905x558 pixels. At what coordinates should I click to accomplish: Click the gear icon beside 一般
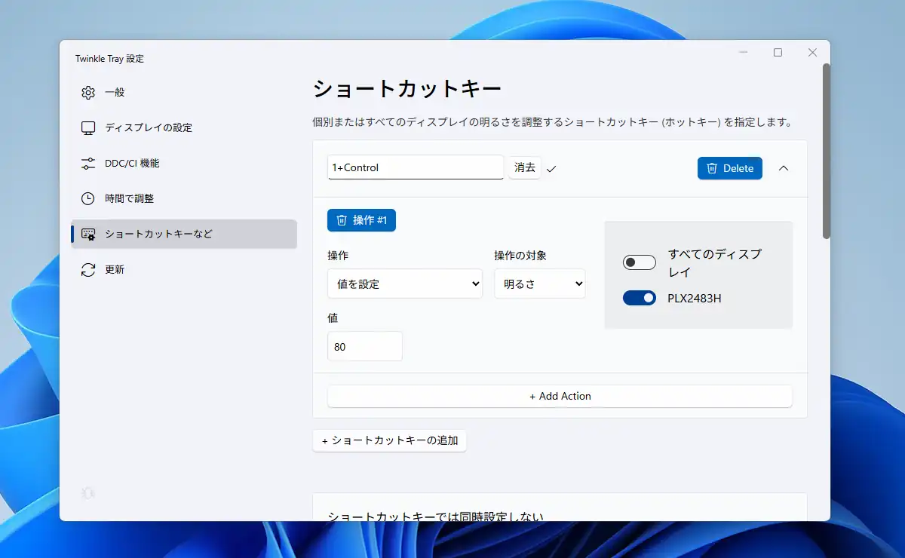point(88,93)
